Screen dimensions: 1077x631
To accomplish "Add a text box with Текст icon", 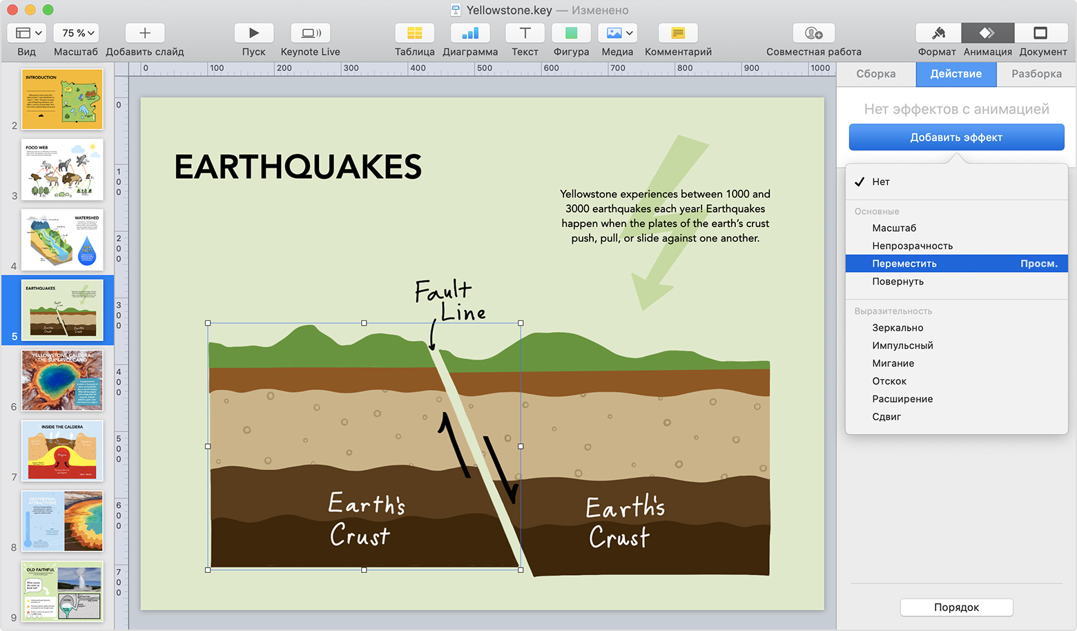I will click(525, 33).
